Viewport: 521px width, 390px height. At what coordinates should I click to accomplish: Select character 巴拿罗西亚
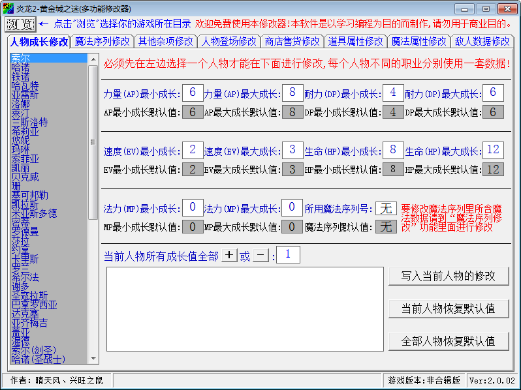(x=49, y=305)
